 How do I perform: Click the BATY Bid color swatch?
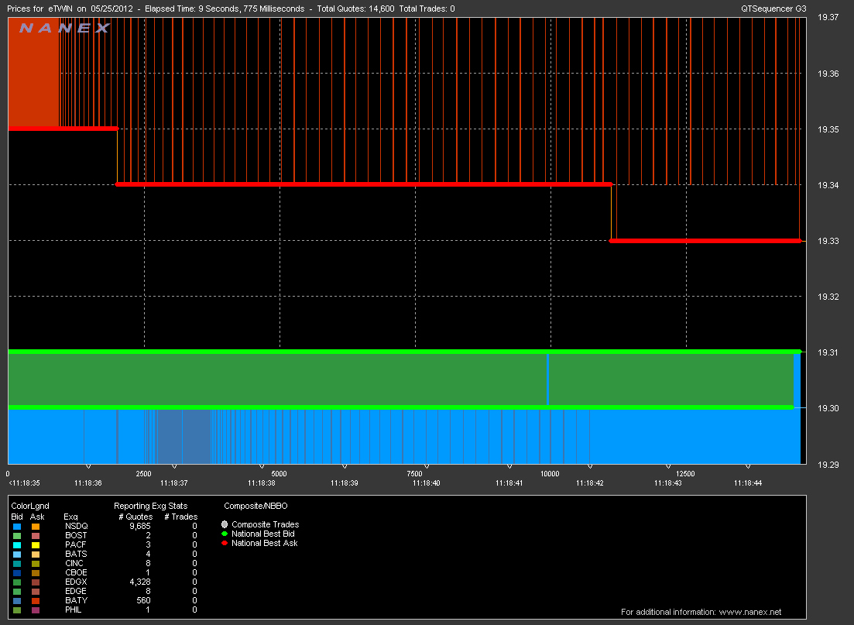(17, 601)
